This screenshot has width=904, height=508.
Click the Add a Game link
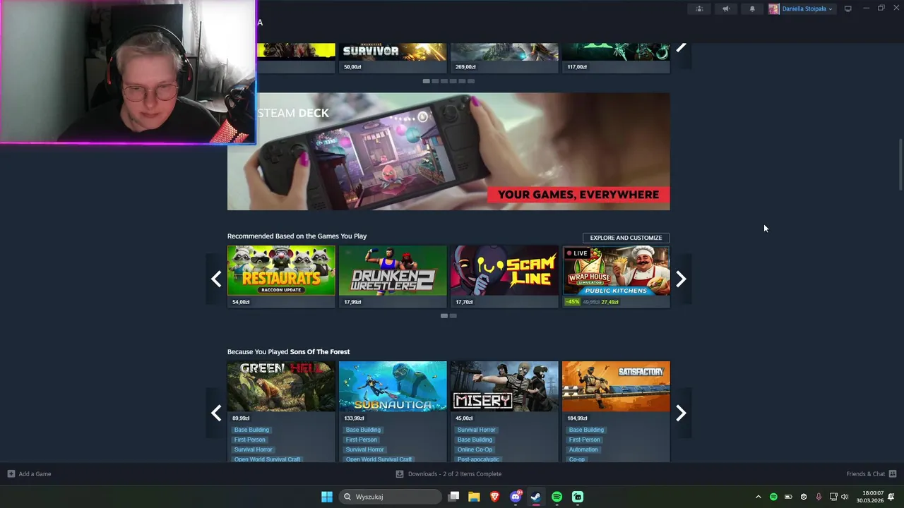coord(35,474)
